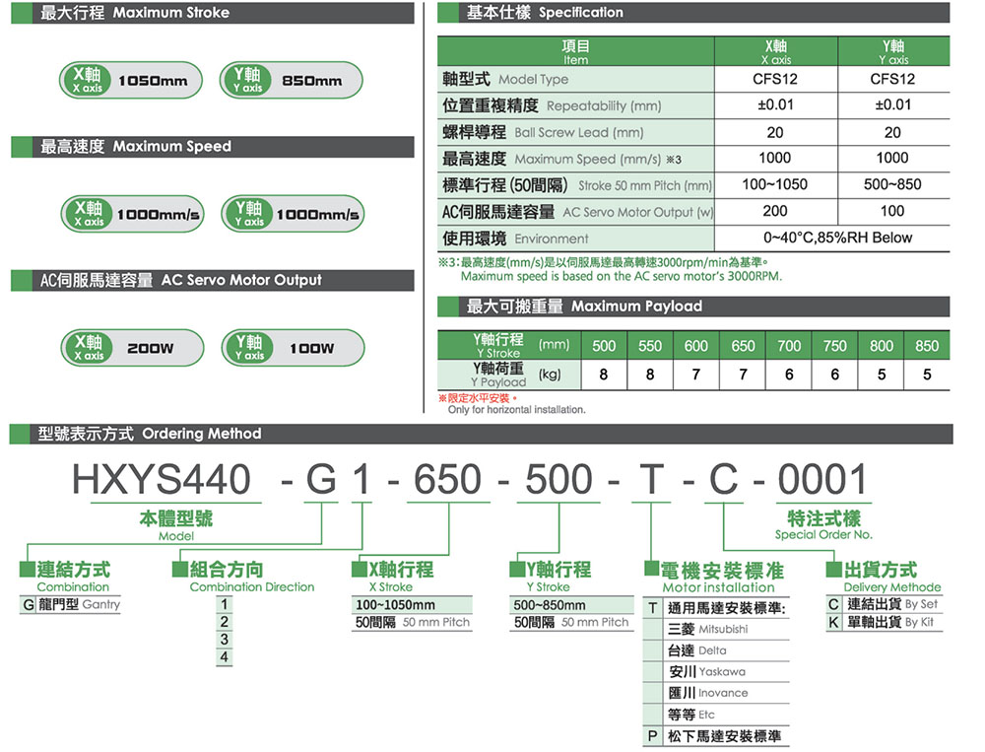Click the X axis badge beside 1050mm
Image resolution: width=985 pixels, height=752 pixels.
tap(88, 81)
